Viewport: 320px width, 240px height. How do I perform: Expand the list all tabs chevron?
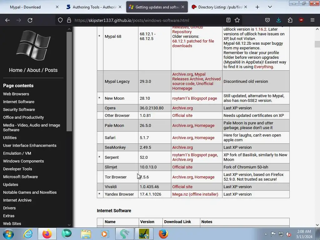tap(270, 7)
